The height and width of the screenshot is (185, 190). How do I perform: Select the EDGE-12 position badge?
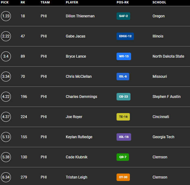[125, 36]
